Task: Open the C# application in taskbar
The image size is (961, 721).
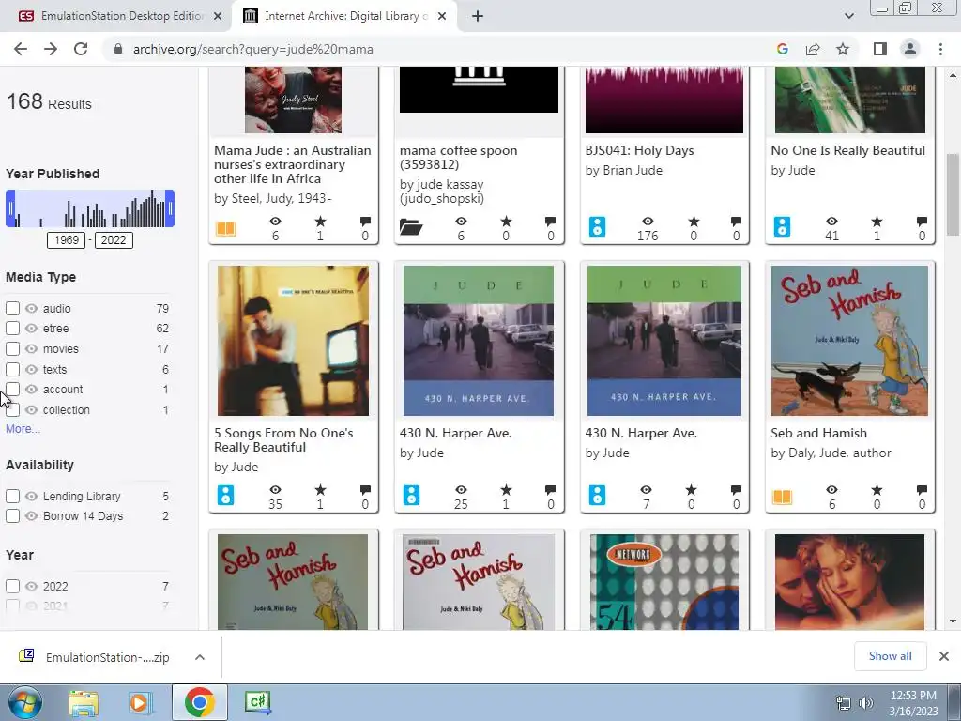Action: (x=257, y=702)
